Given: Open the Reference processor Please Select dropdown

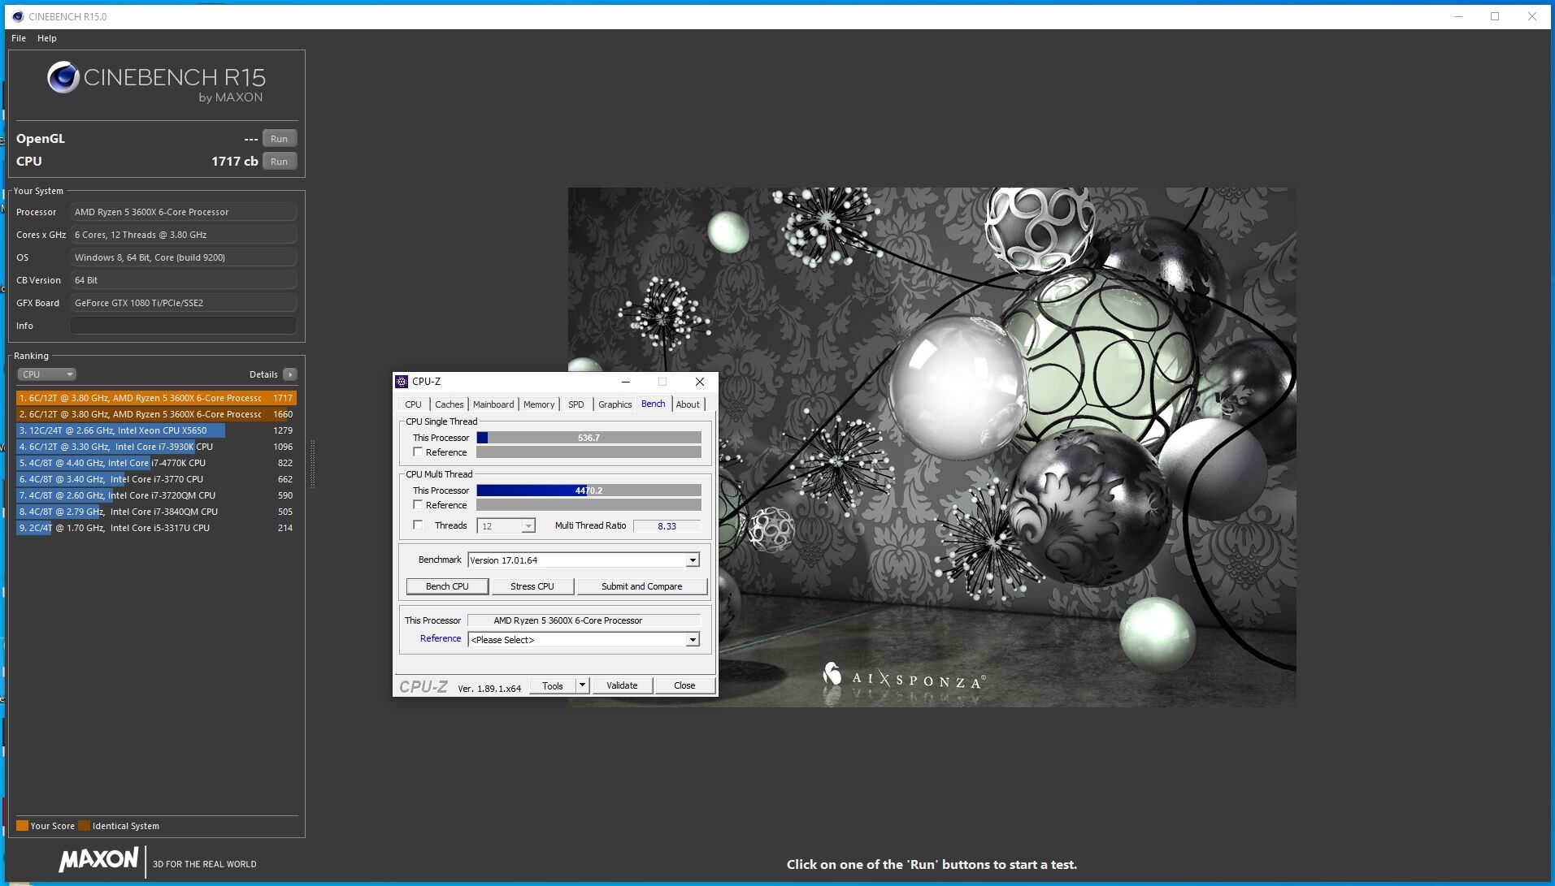Looking at the screenshot, I should [693, 640].
